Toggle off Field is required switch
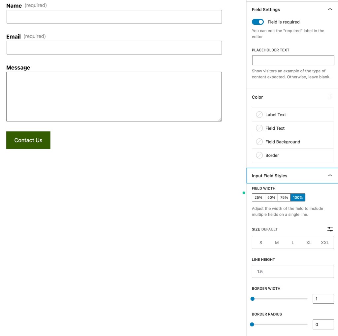 (258, 22)
